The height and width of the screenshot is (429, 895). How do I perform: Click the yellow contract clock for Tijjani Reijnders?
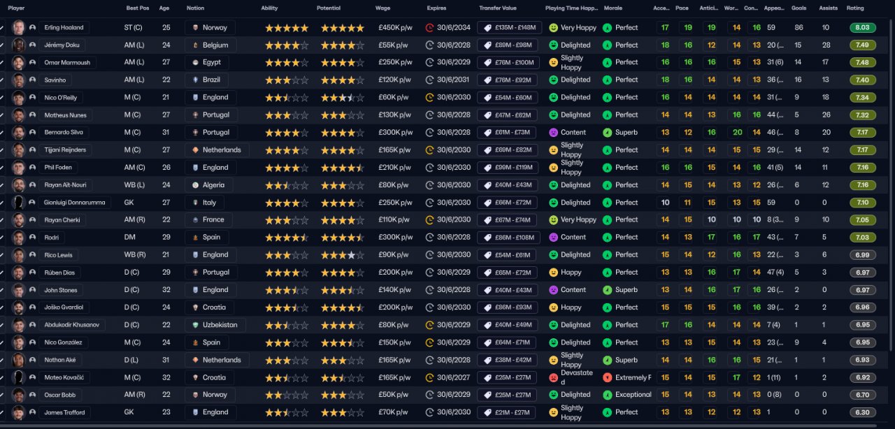point(429,150)
